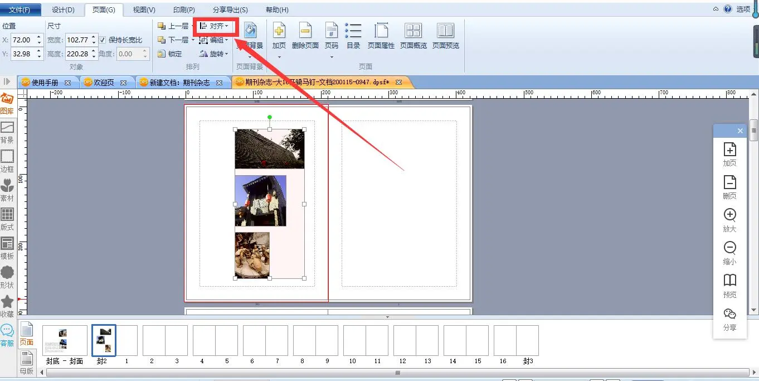Open the 分享导出(S) ribbon tab
The image size is (759, 381).
[x=230, y=10]
